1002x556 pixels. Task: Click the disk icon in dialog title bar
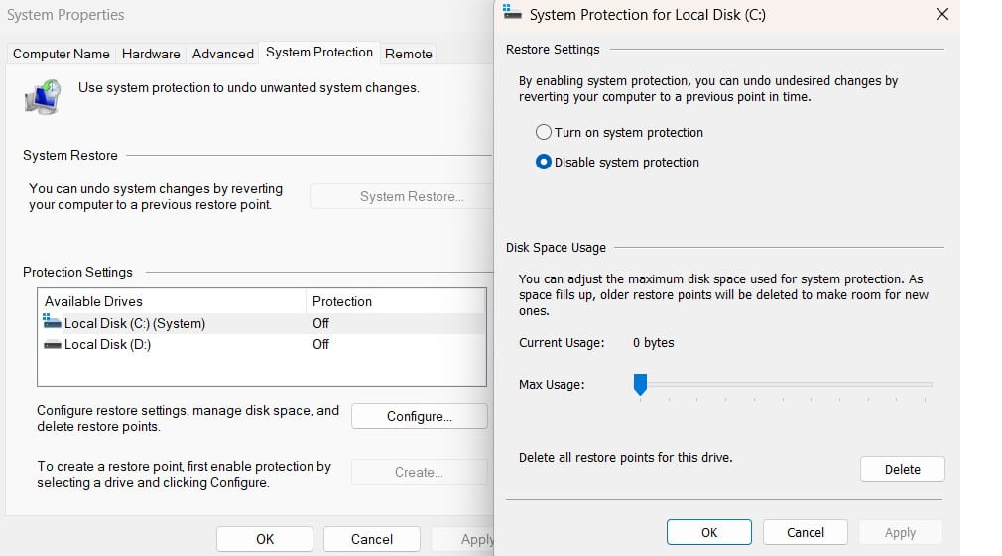tap(513, 14)
